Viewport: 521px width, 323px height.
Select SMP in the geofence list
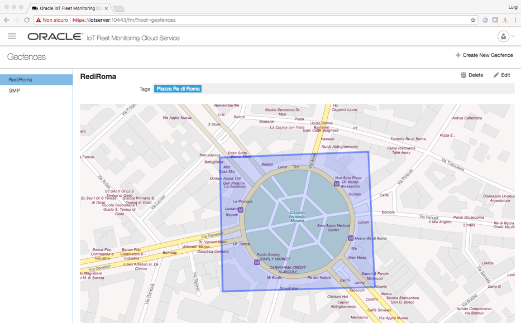[36, 90]
